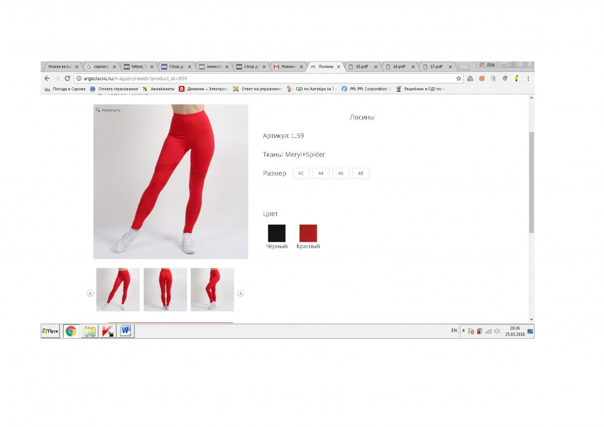
Task: Click the network signal tray icon
Action: click(x=488, y=331)
